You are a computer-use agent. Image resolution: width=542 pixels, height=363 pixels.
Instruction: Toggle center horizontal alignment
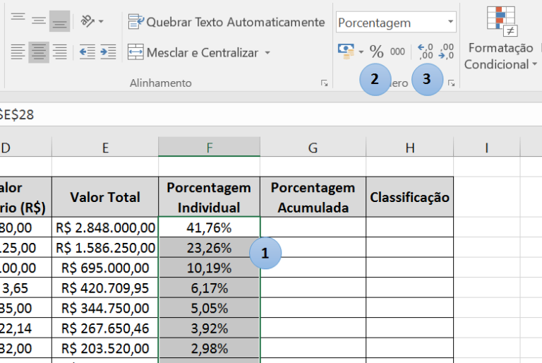[x=39, y=52]
